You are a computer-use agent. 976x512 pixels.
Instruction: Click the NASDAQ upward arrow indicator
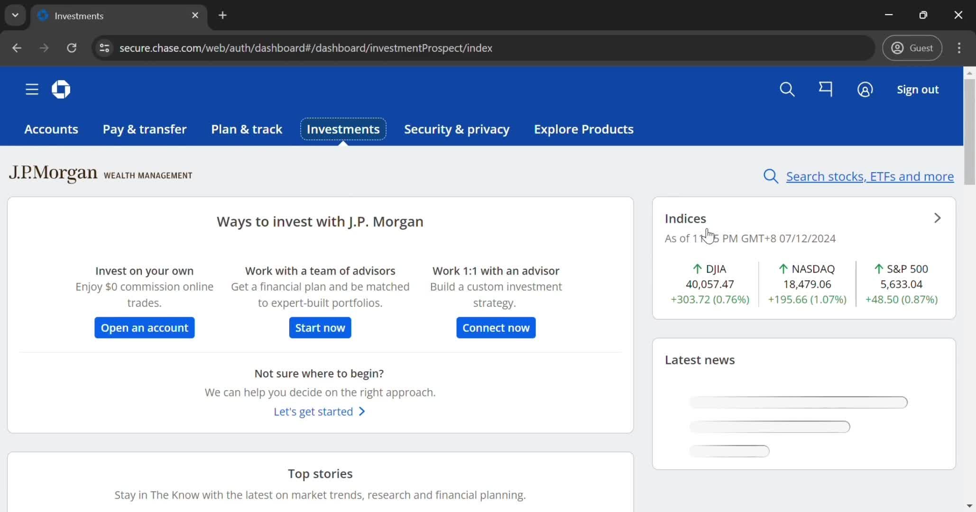click(x=783, y=269)
